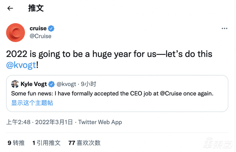Click the verified badge beside Kyle Vogt
This screenshot has width=236, height=152.
[52, 84]
